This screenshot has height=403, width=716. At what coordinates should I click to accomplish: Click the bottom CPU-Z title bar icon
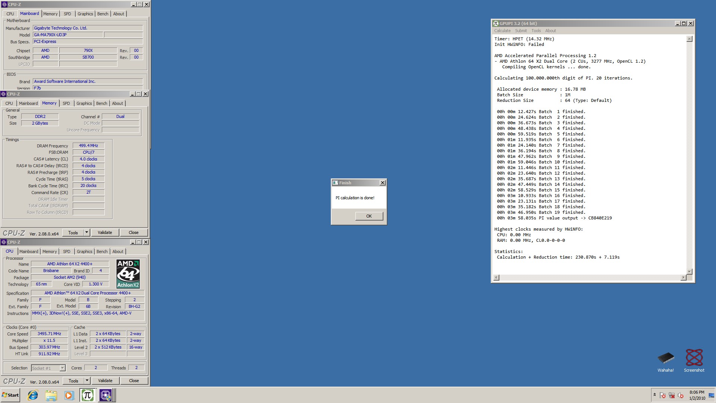click(x=4, y=242)
